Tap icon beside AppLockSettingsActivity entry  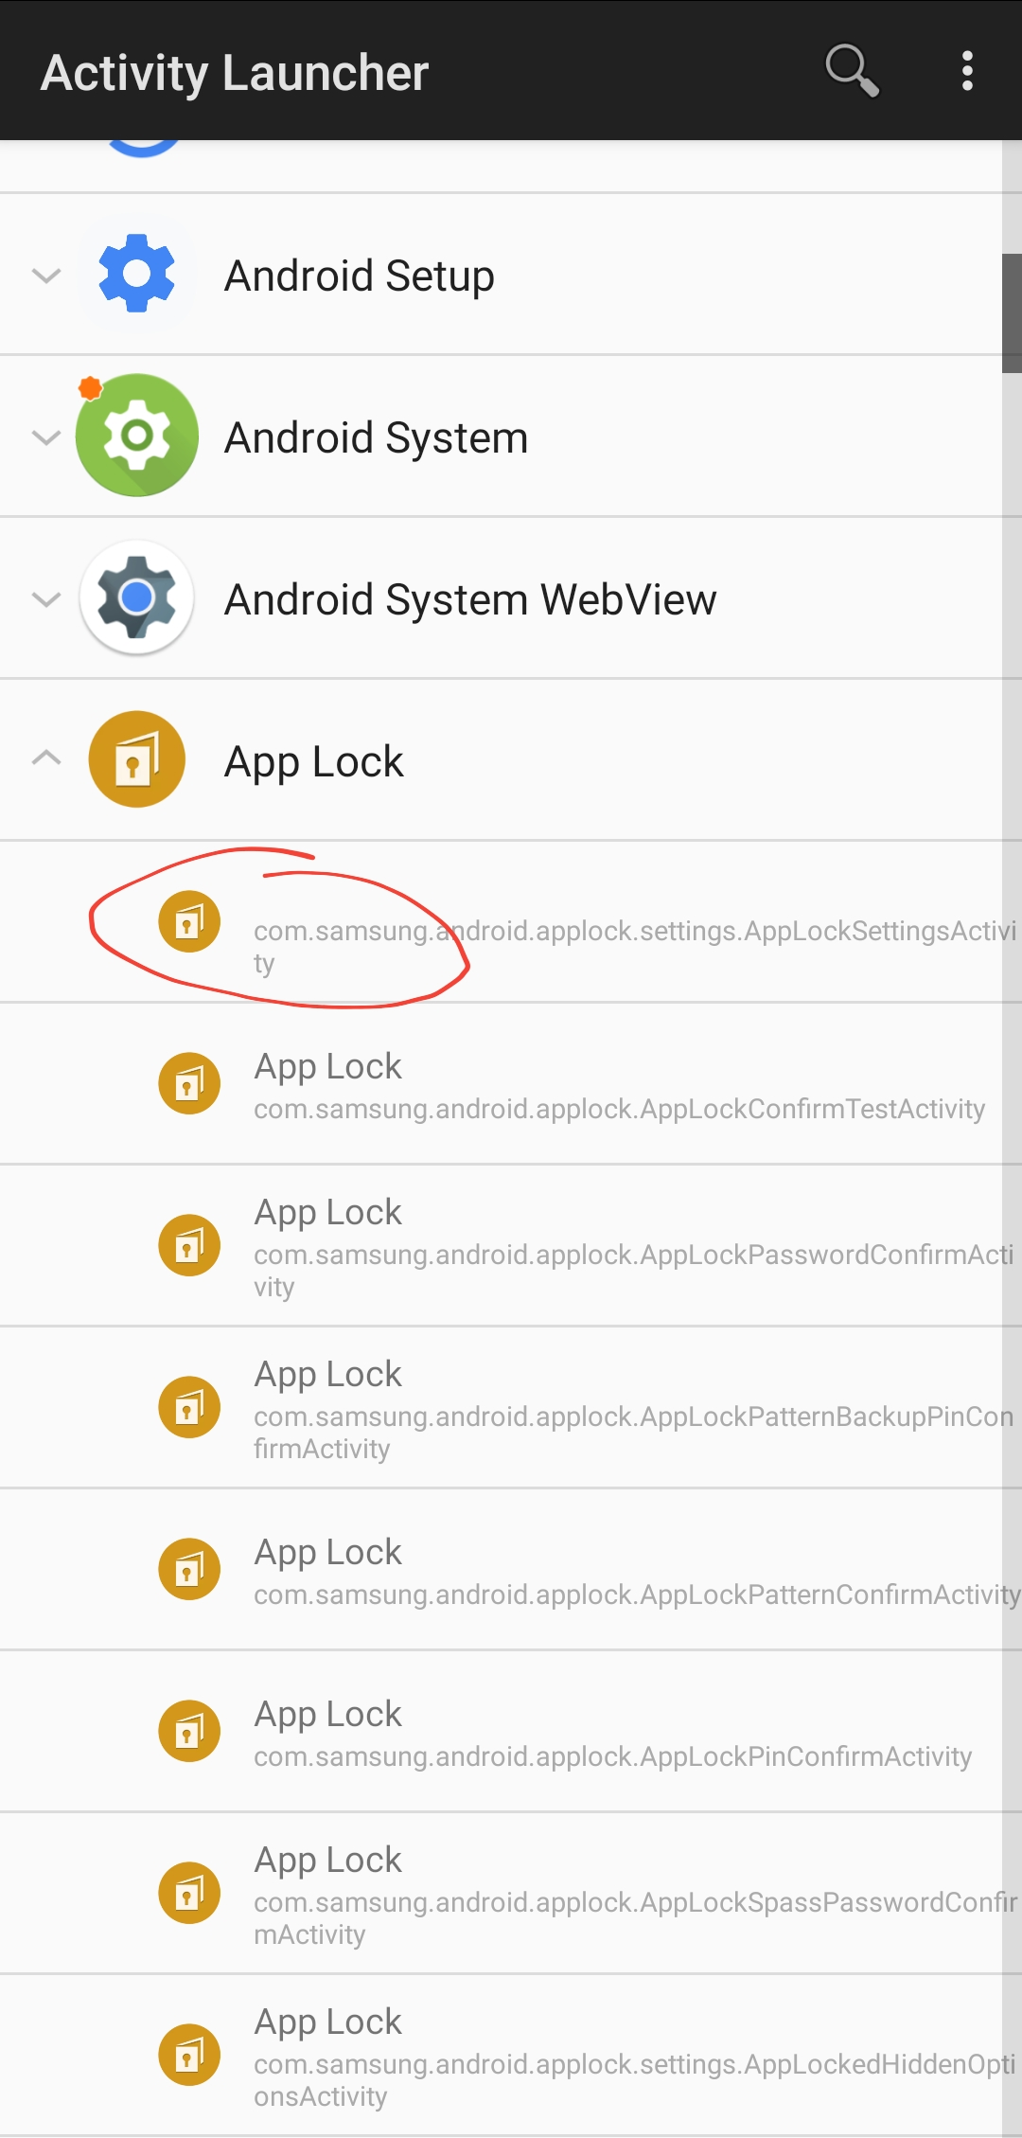point(189,921)
